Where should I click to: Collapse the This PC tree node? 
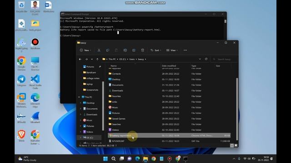click(x=79, y=97)
